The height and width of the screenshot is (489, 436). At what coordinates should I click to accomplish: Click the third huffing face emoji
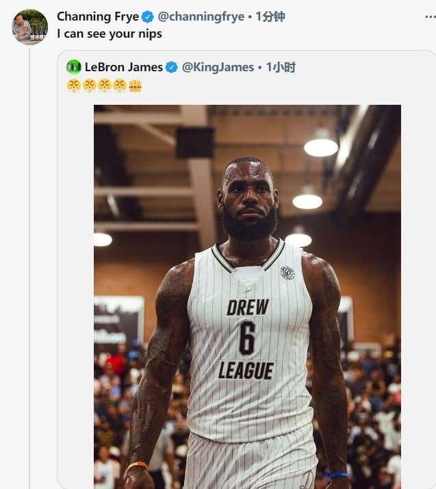point(105,86)
